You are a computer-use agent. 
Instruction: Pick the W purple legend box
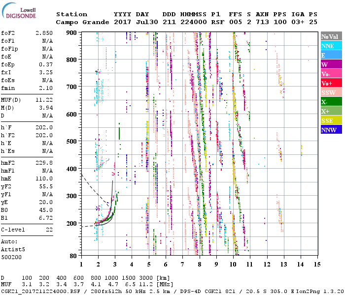(x=331, y=64)
